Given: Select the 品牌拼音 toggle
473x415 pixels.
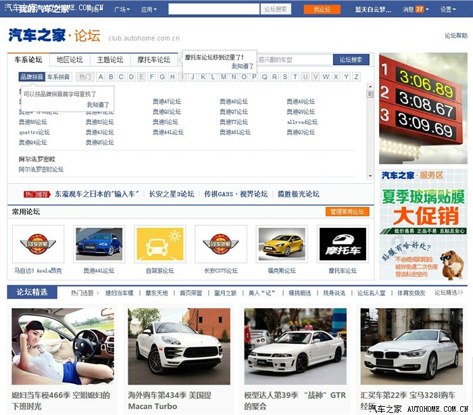Looking at the screenshot, I should (32, 76).
